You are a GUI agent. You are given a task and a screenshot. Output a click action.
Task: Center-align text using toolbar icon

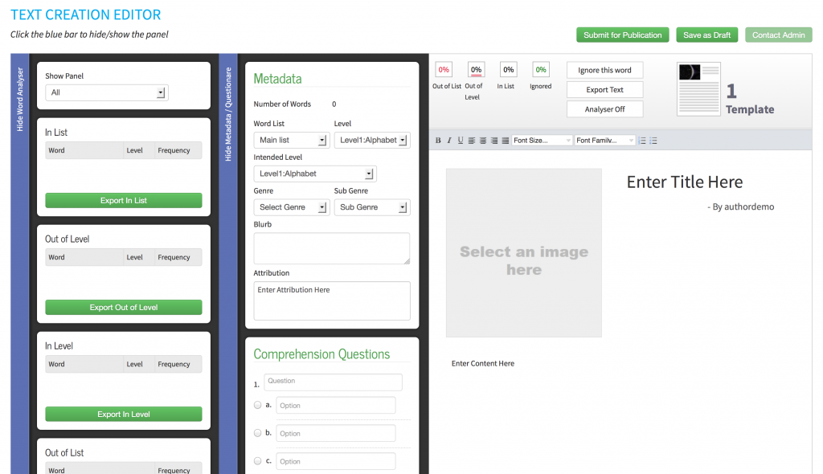pos(483,141)
